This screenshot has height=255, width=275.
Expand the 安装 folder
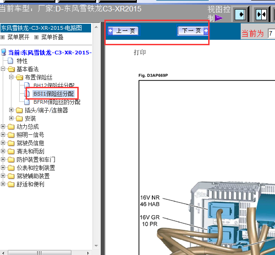tap(11, 118)
